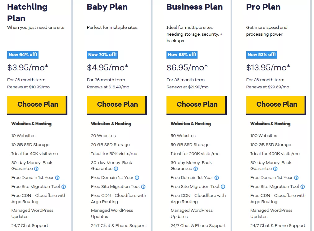
Task: Click info icon next to Hatchling Free Domain
Action: pos(57,178)
